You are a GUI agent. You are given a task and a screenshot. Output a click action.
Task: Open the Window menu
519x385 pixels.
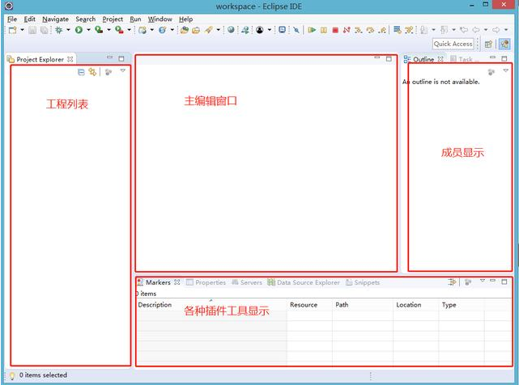tap(160, 19)
